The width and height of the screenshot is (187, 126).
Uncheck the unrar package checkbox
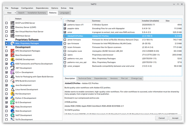point(65,32)
